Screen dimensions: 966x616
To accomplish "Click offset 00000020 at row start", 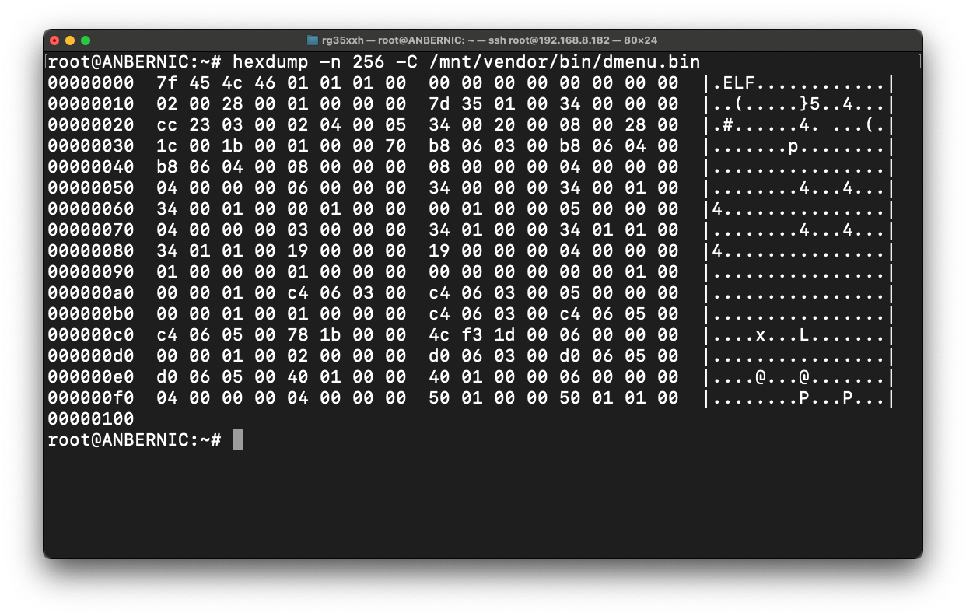I will click(x=91, y=124).
